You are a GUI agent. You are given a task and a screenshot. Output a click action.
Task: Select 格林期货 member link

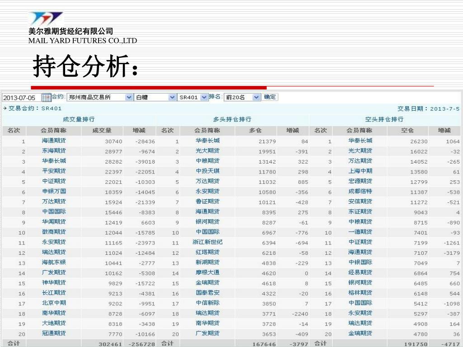coord(360,293)
